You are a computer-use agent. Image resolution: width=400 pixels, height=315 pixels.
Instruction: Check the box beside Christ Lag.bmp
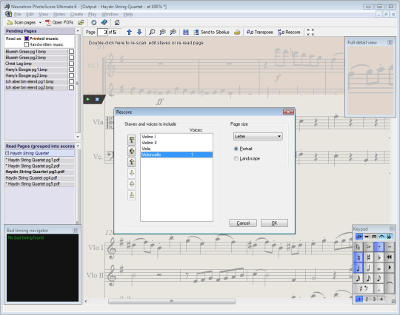[x=71, y=64]
